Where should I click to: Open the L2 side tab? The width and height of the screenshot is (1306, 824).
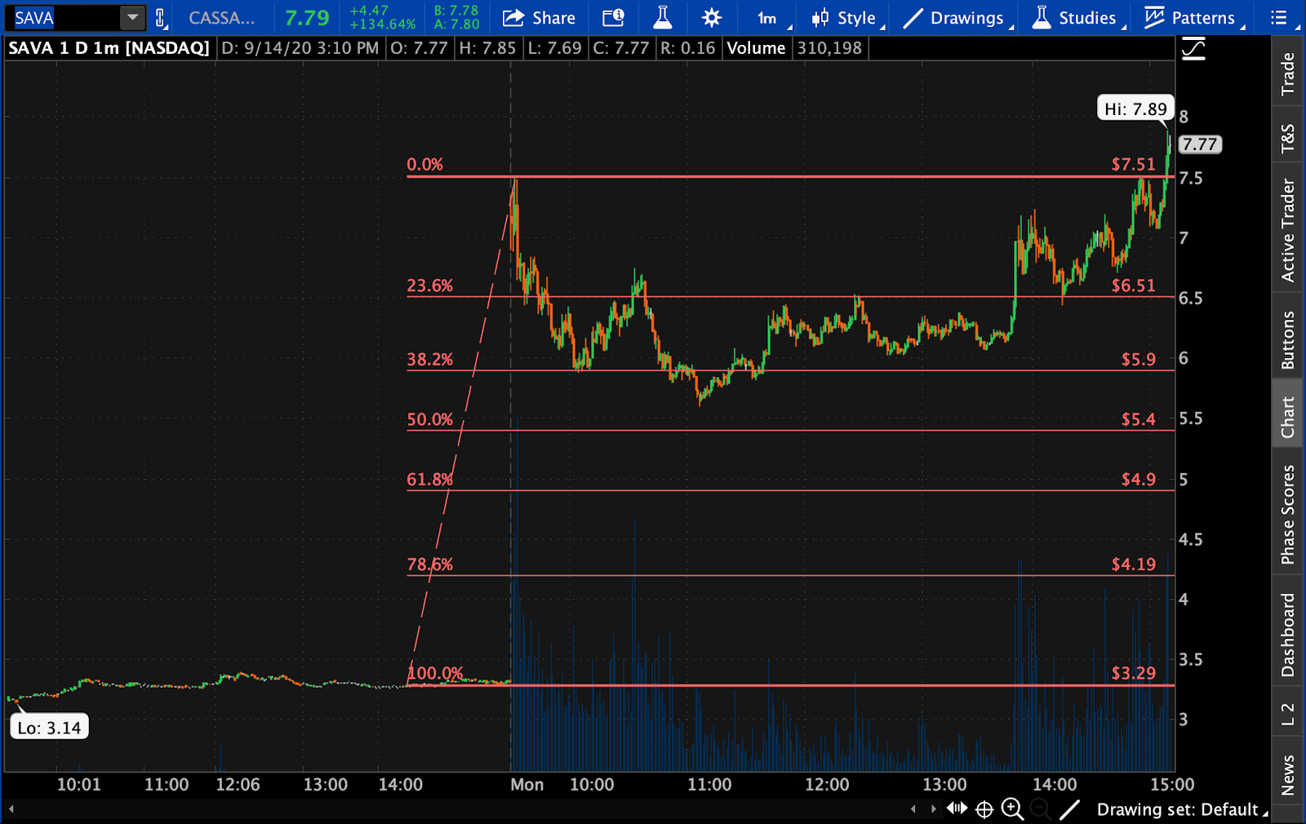1288,713
